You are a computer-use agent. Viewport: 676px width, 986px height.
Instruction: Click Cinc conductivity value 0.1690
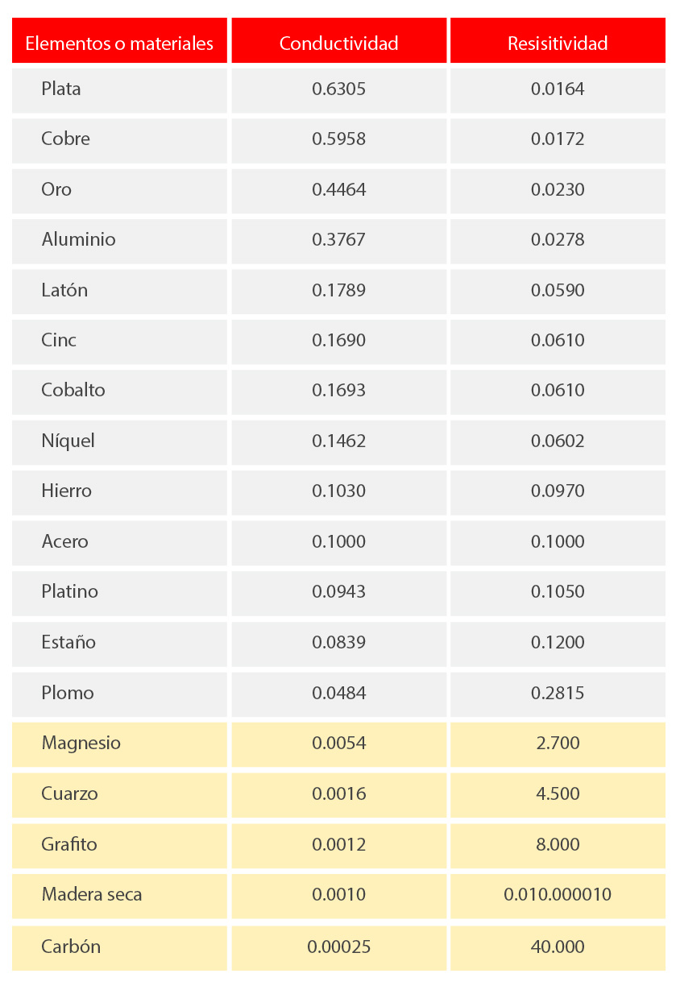pos(338,342)
